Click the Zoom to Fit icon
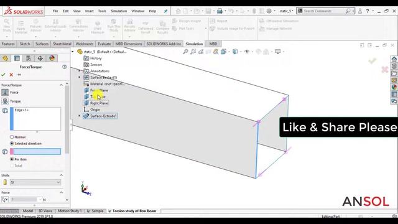 [185, 52]
